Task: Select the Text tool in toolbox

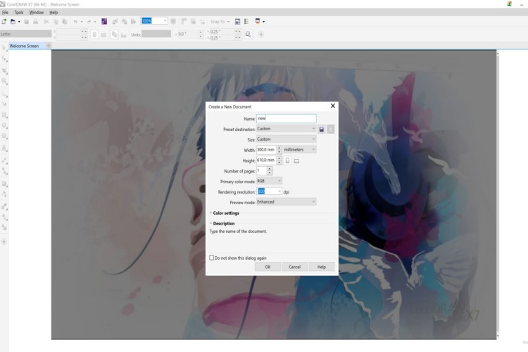Action: (x=4, y=149)
